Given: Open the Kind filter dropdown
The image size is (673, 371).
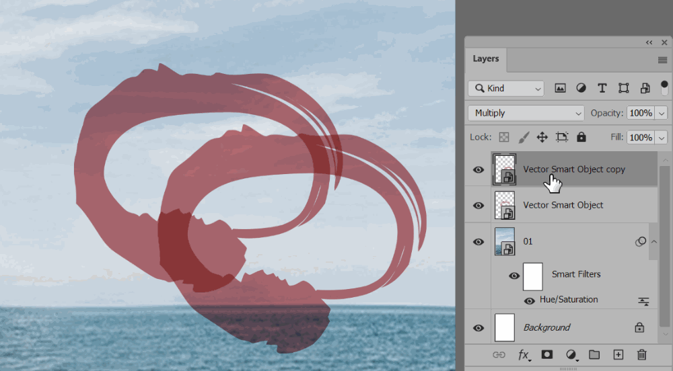Looking at the screenshot, I should (506, 88).
